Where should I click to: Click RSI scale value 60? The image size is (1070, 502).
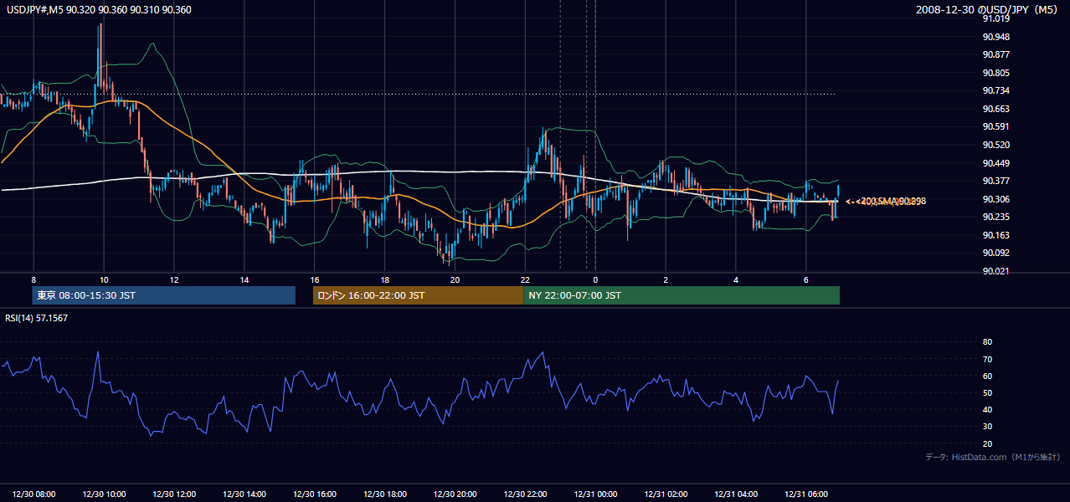click(x=988, y=376)
